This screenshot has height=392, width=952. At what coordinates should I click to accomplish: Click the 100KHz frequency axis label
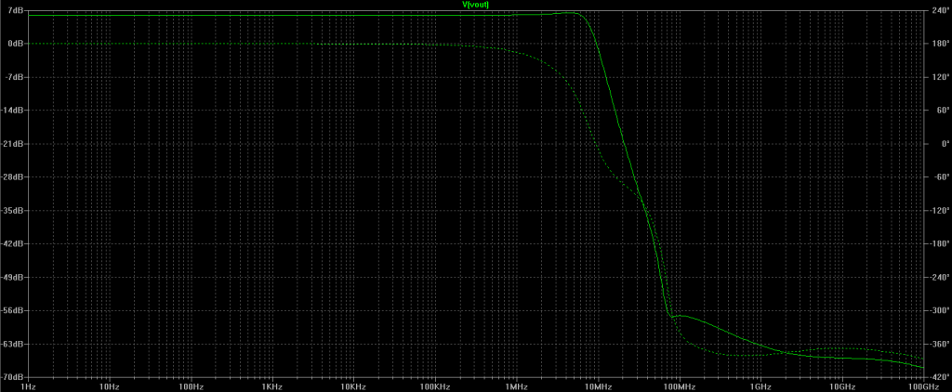[x=435, y=386]
